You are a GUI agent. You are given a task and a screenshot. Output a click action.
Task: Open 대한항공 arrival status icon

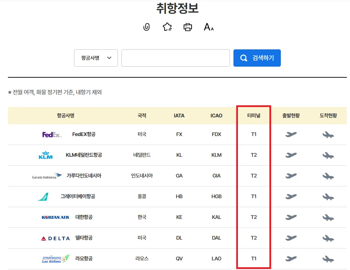click(x=328, y=218)
